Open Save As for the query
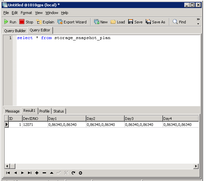 click(x=155, y=22)
